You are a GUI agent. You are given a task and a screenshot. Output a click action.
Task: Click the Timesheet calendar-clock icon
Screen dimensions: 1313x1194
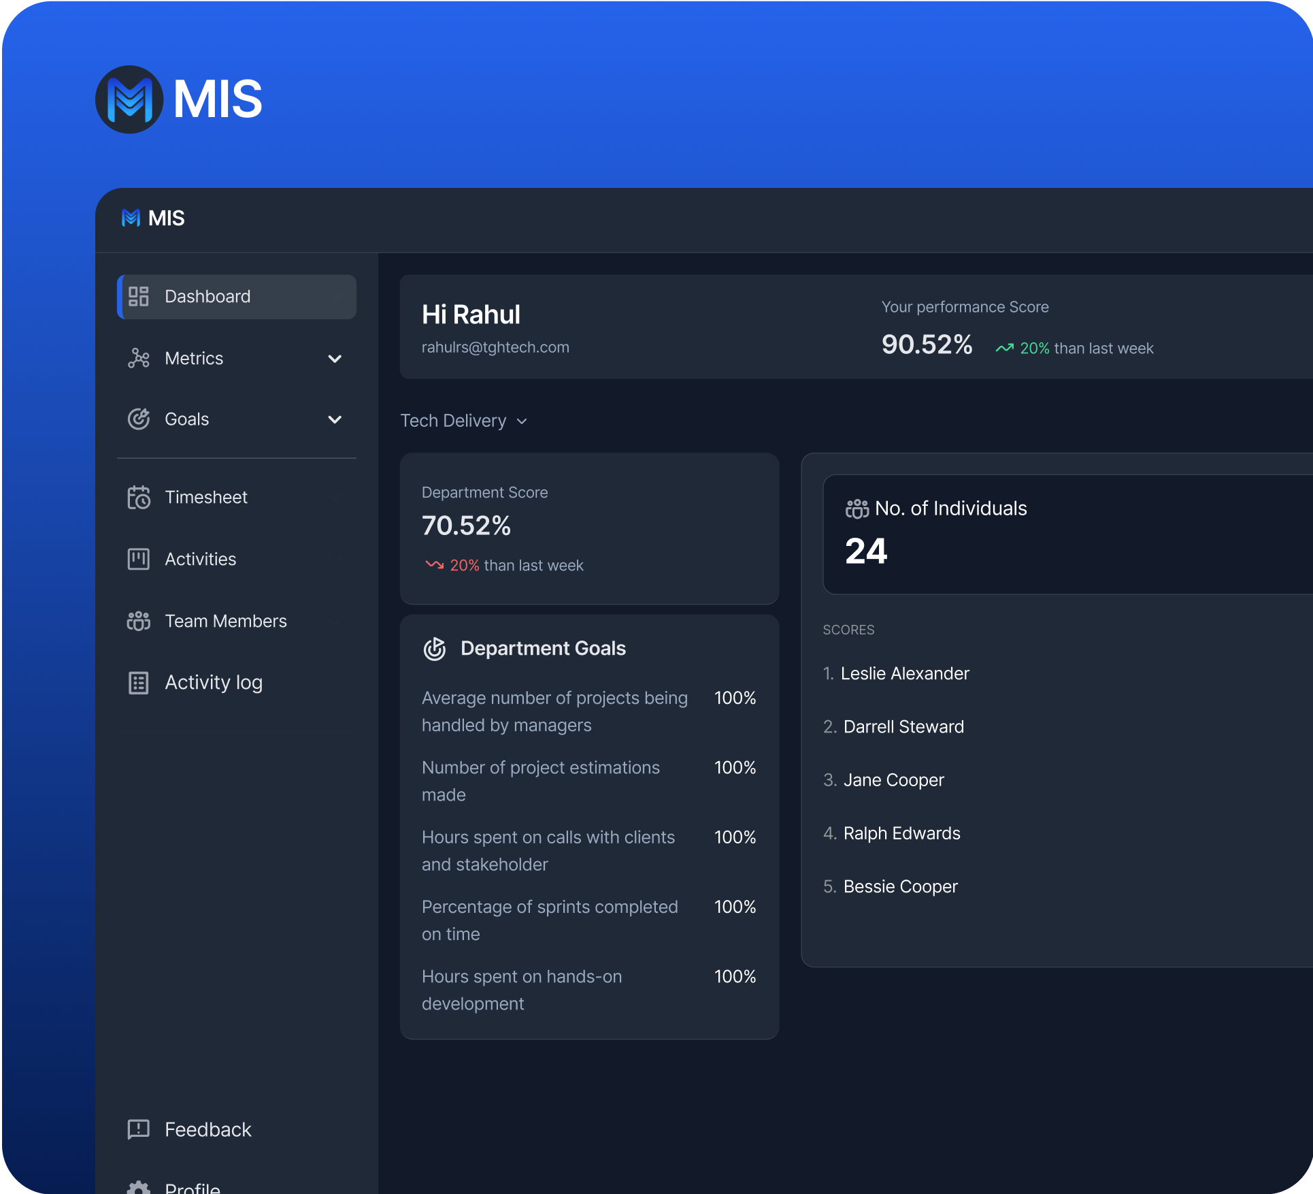pyautogui.click(x=139, y=498)
